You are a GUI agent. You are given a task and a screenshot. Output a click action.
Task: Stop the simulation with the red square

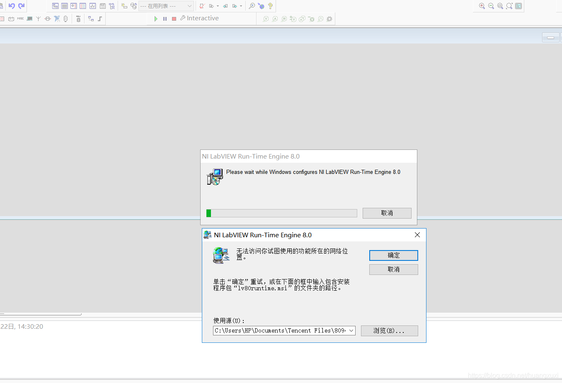pos(174,19)
